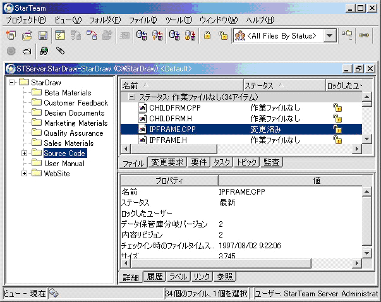
Task: Select the Quality Assurance folder
Action: point(73,133)
